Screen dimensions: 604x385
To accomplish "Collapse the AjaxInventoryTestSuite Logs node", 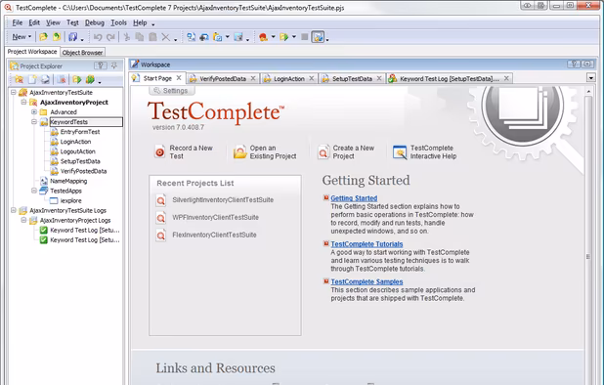I will pos(14,210).
